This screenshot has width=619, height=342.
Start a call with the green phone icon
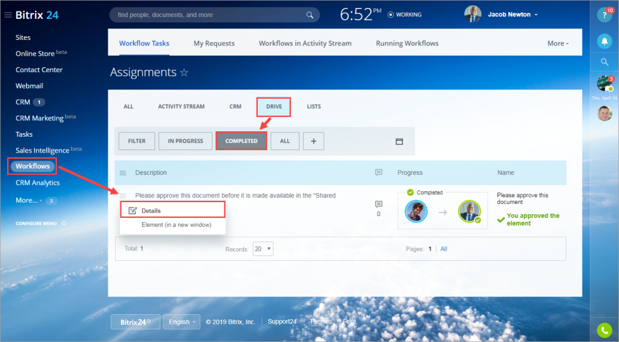(x=604, y=330)
